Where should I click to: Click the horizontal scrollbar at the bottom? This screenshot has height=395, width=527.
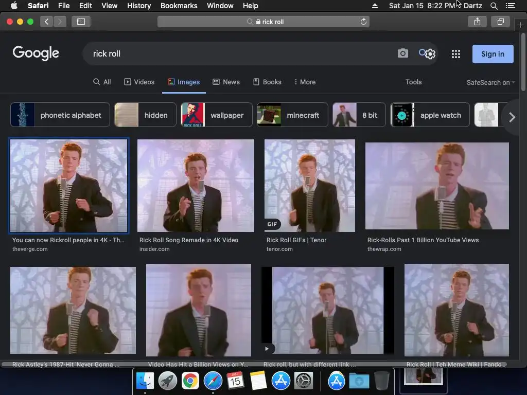pyautogui.click(x=254, y=364)
